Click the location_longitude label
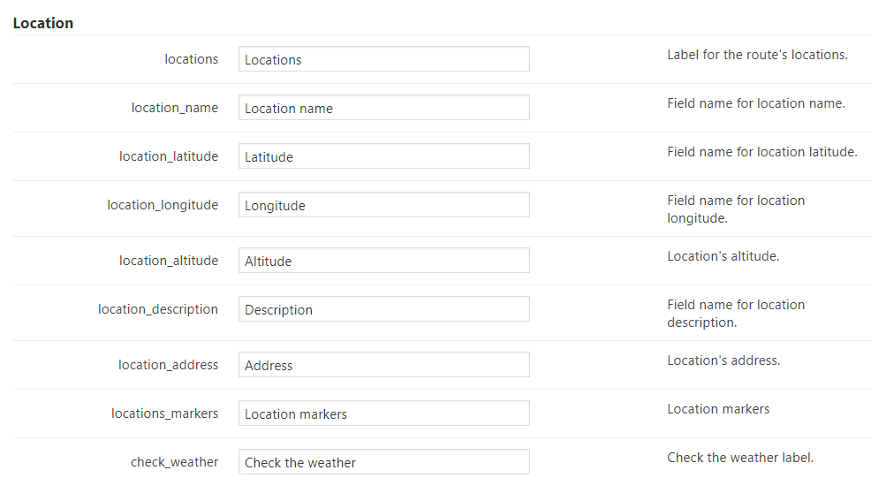Screen dimensions: 886x493 point(163,205)
